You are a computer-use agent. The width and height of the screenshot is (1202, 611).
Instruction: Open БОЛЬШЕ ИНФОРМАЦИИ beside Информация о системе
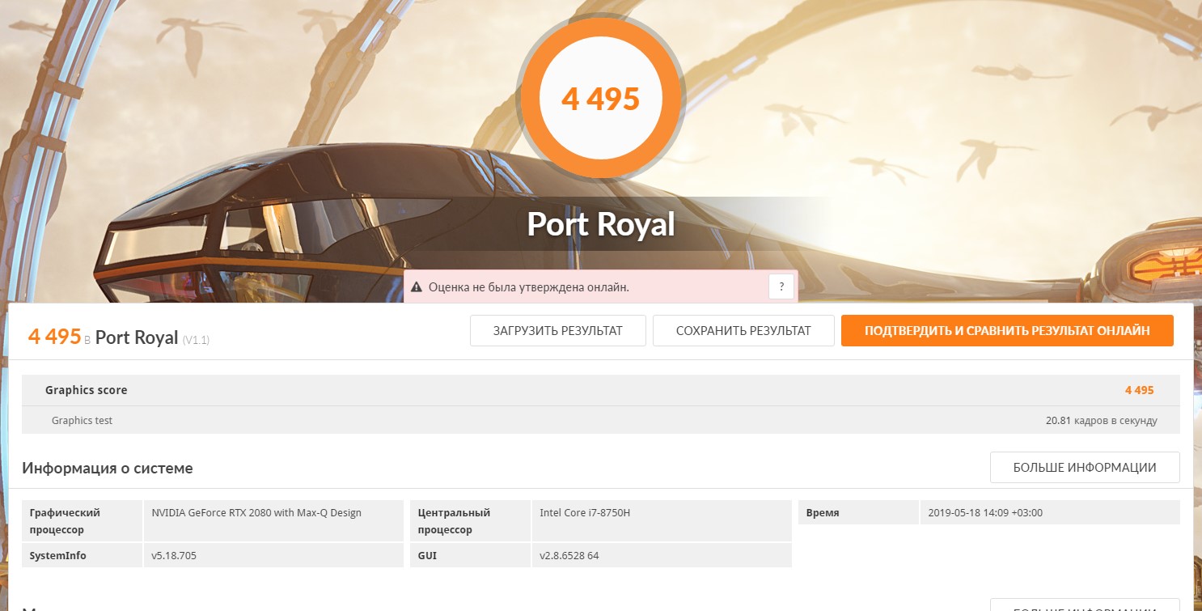click(x=1084, y=467)
